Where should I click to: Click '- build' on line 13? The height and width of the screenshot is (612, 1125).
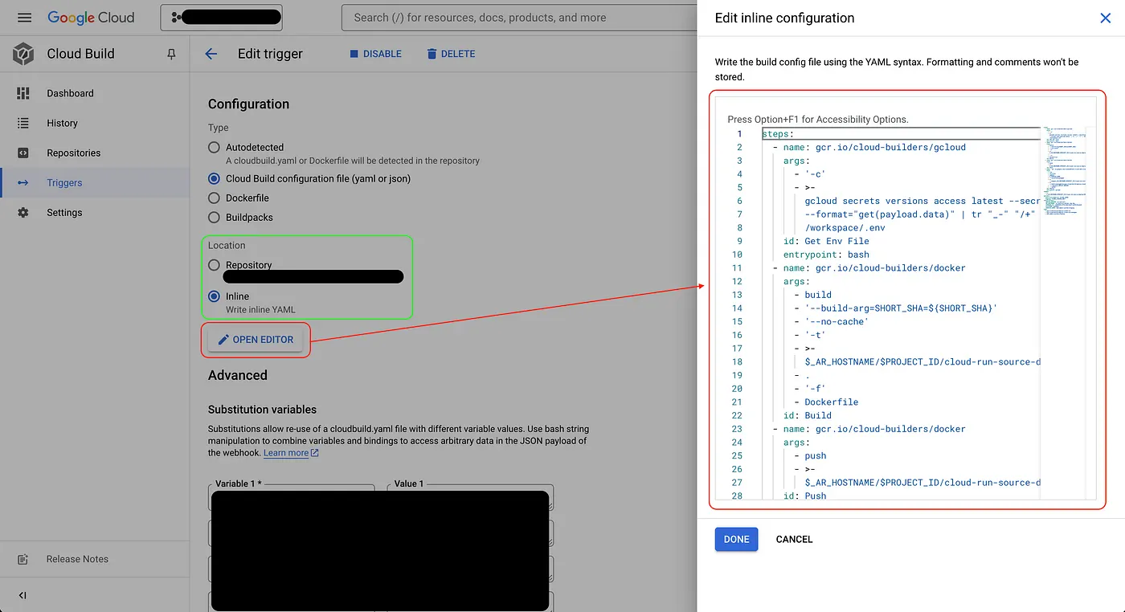pyautogui.click(x=812, y=295)
